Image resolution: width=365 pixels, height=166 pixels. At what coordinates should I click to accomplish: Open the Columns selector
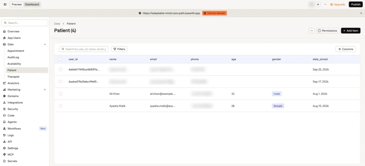(345, 49)
